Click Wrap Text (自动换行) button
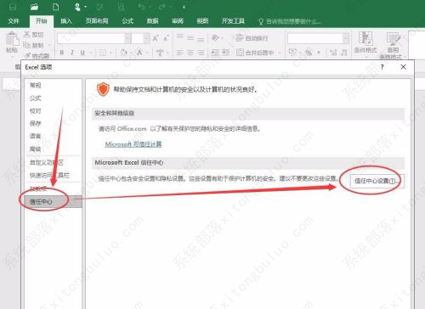 coord(252,38)
